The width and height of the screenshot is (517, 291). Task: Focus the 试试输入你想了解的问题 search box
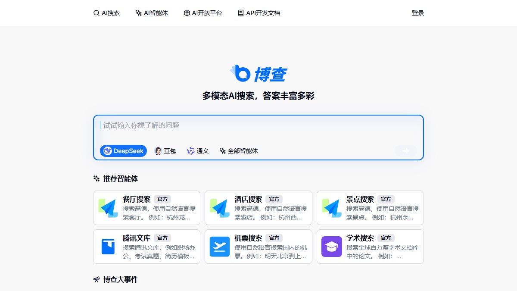(x=258, y=125)
